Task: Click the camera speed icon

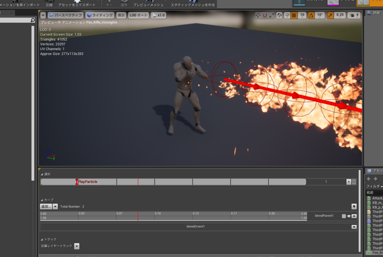Action: coord(352,15)
